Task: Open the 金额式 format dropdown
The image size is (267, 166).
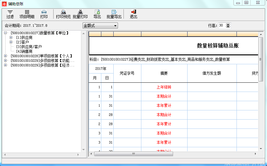Action: pyautogui.click(x=100, y=26)
